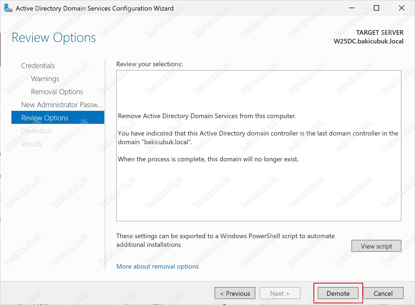Select New Administrator Password step
415x305 pixels.
coord(62,105)
